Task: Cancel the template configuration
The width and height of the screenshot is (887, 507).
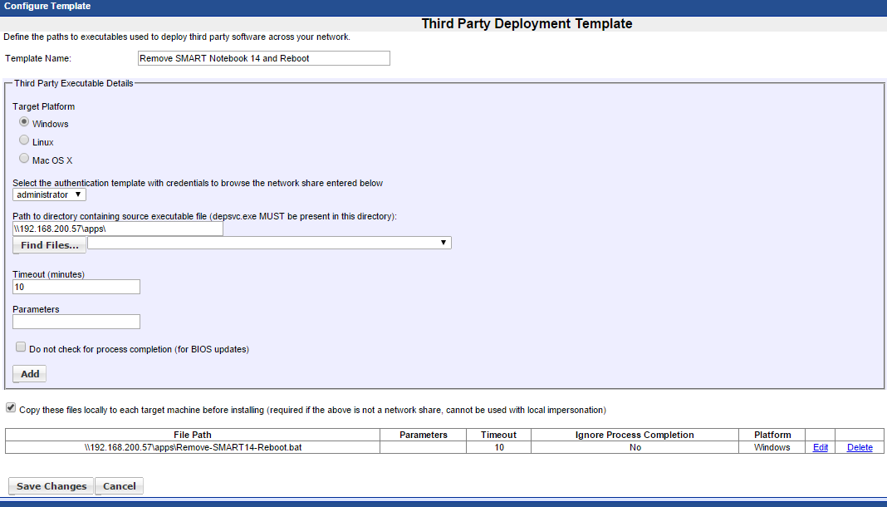Action: point(120,486)
